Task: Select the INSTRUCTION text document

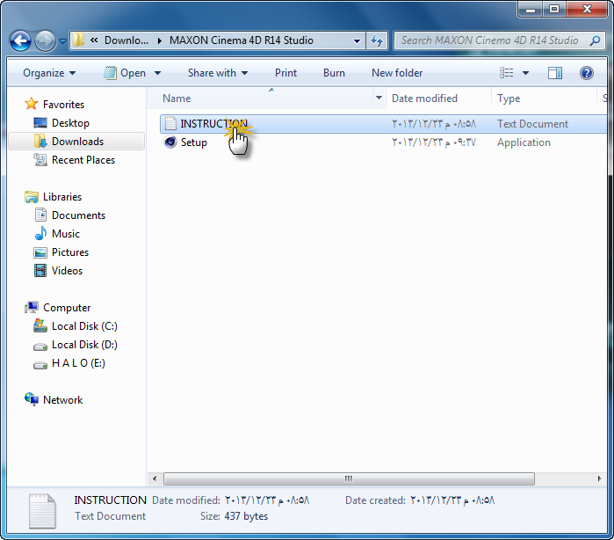Action: point(213,124)
